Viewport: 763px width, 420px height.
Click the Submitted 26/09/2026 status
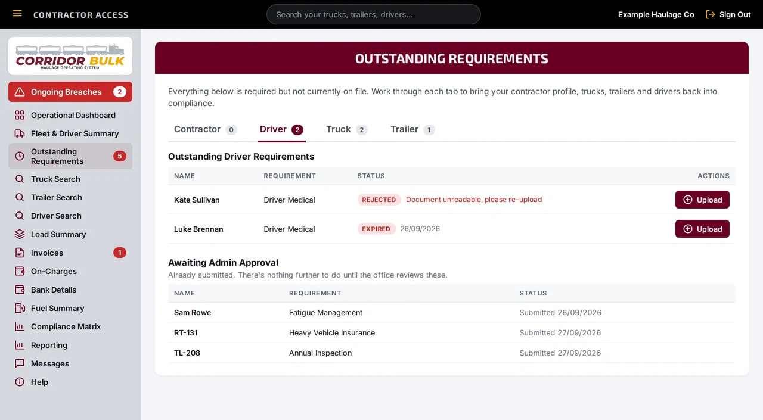pyautogui.click(x=560, y=312)
